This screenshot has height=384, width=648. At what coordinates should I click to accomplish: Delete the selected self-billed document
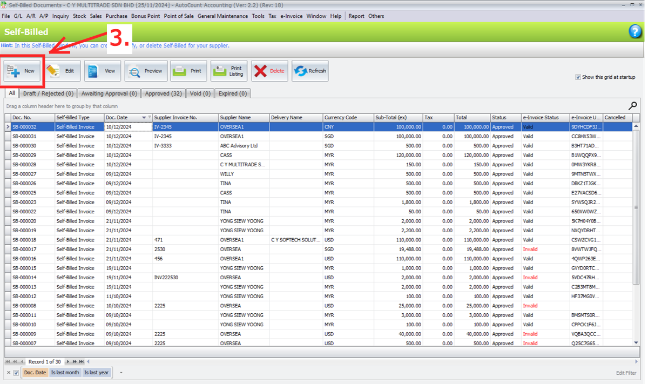tap(269, 71)
